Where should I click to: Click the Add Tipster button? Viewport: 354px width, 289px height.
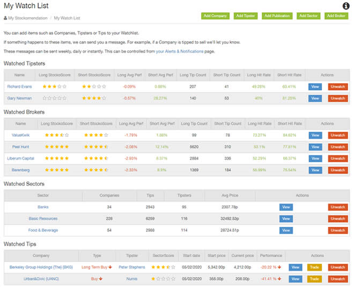coord(247,16)
